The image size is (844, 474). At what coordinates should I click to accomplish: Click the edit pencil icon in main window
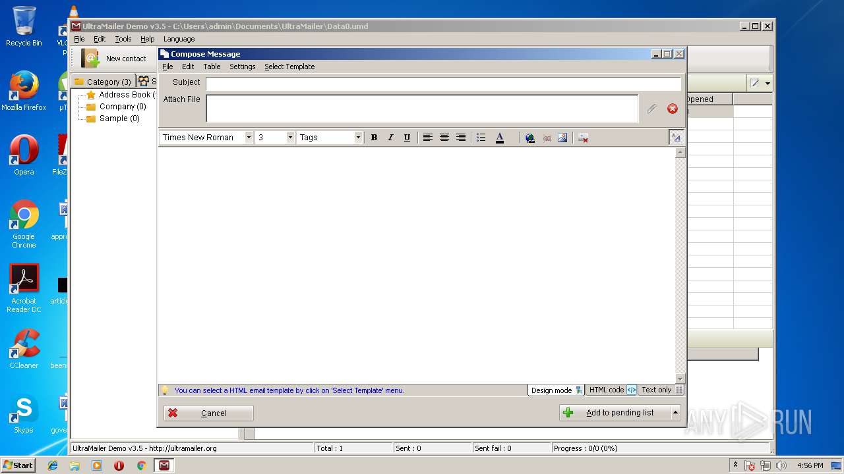[756, 84]
